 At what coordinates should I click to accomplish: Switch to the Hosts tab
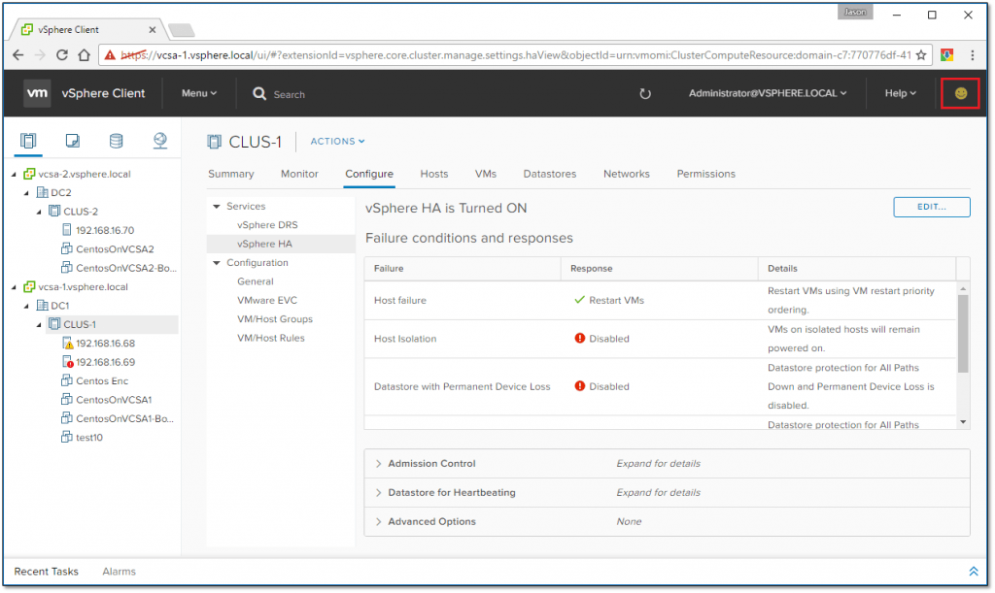tap(434, 175)
